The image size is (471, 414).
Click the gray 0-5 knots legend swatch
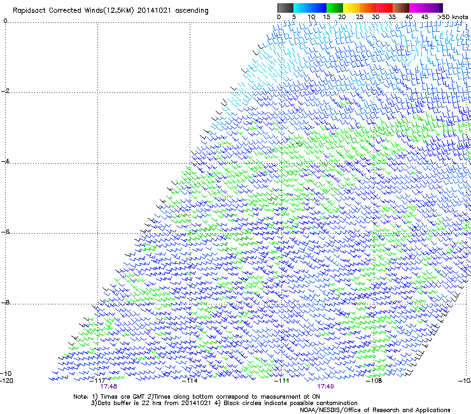pos(285,8)
